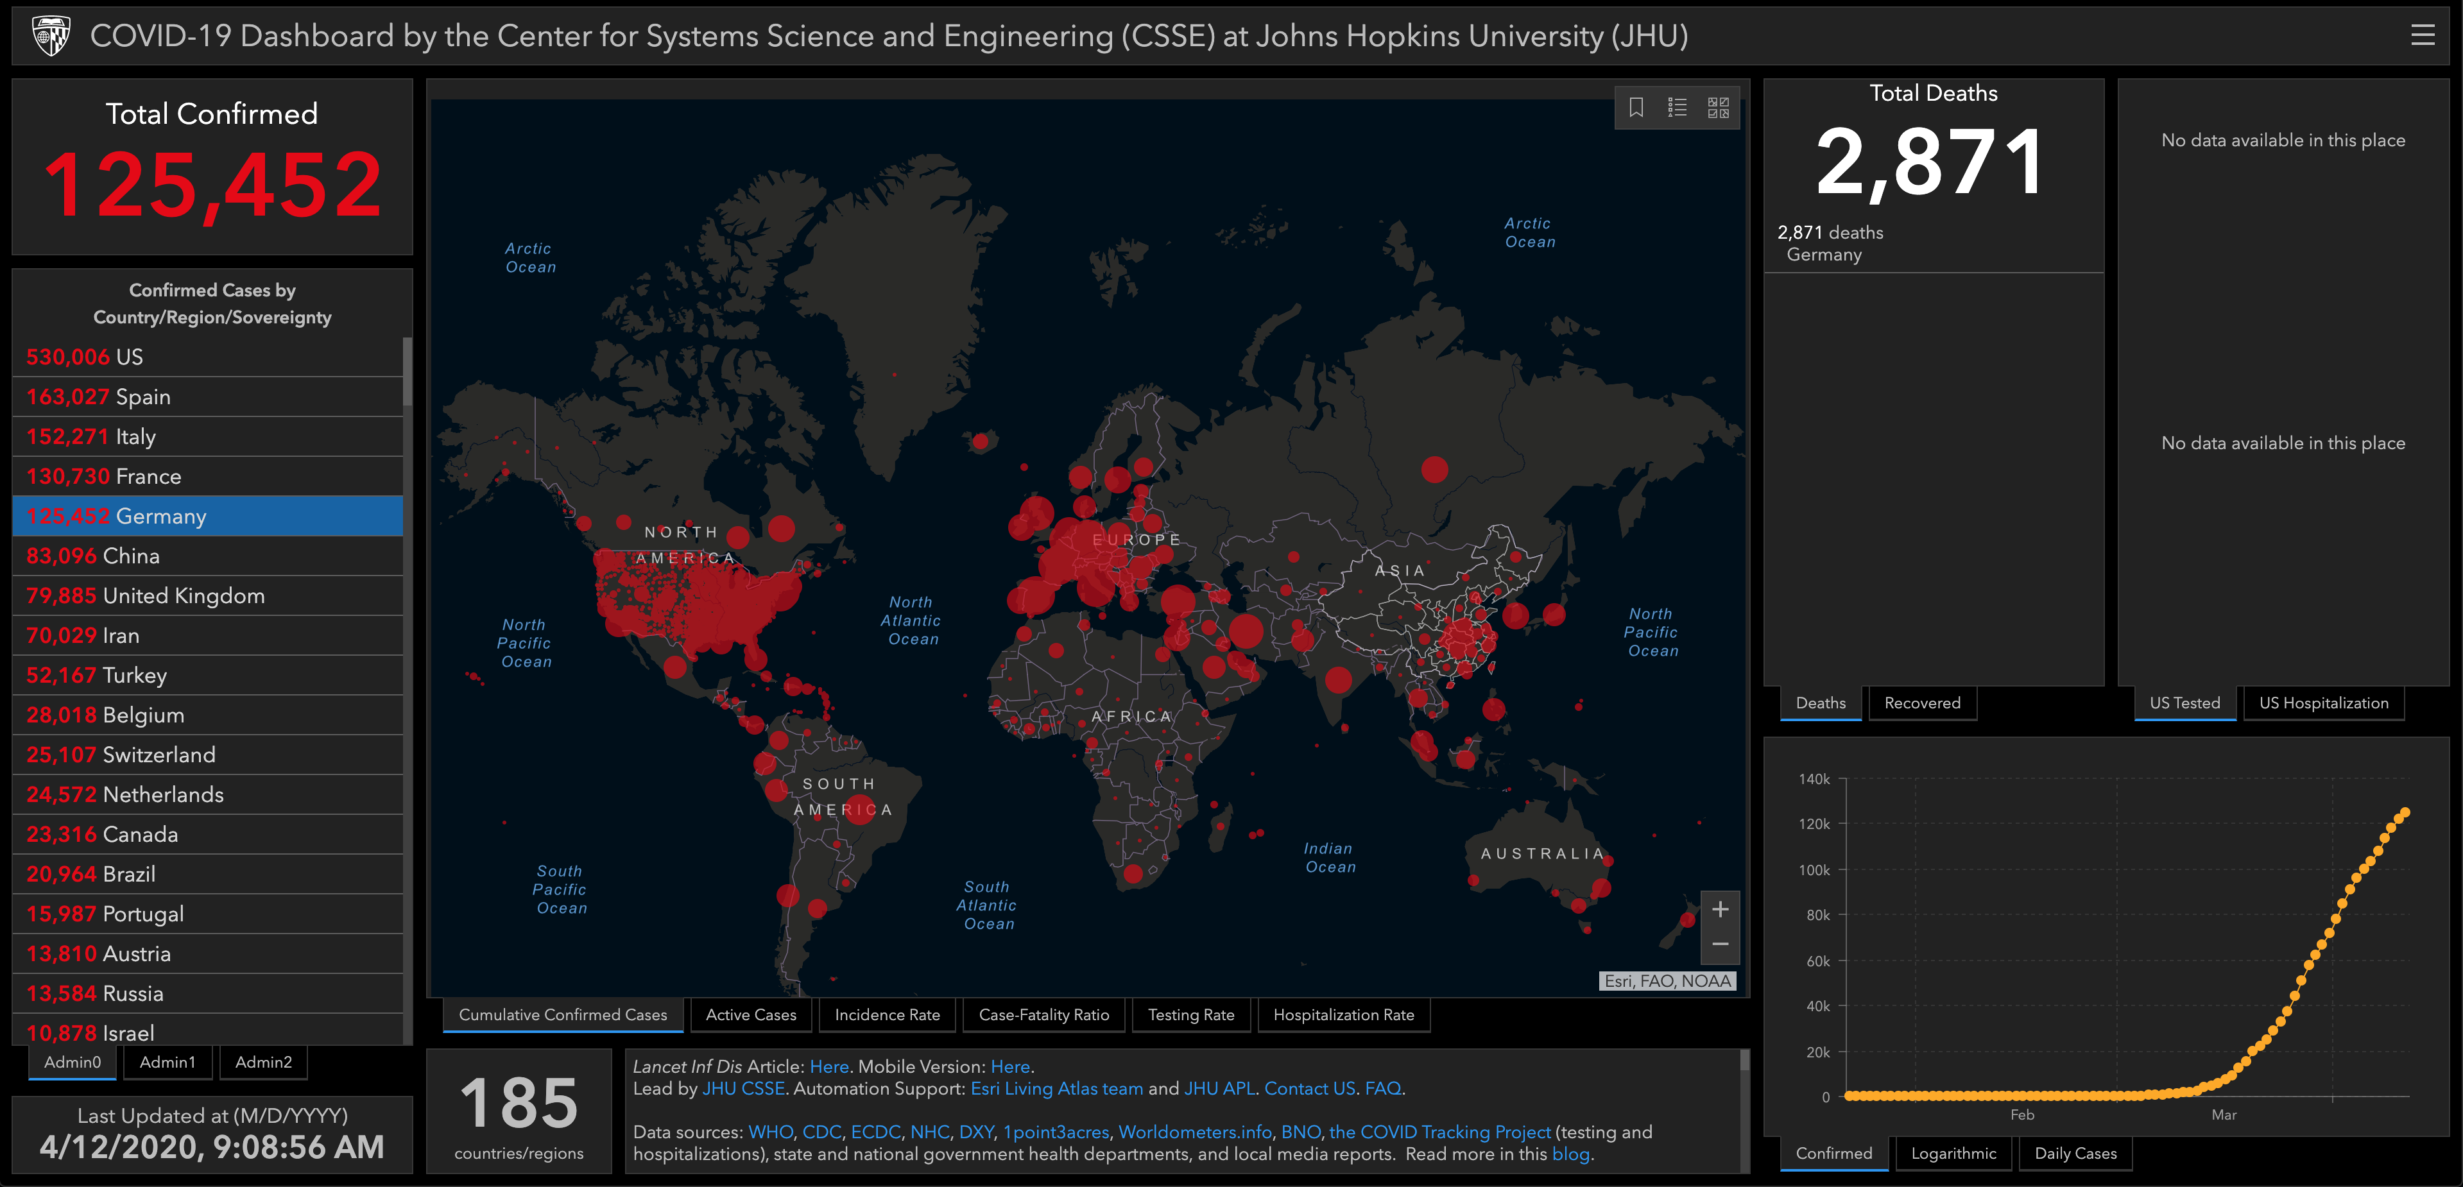The width and height of the screenshot is (2463, 1187).
Task: Click the red circle over Russia on map
Action: 1434,469
